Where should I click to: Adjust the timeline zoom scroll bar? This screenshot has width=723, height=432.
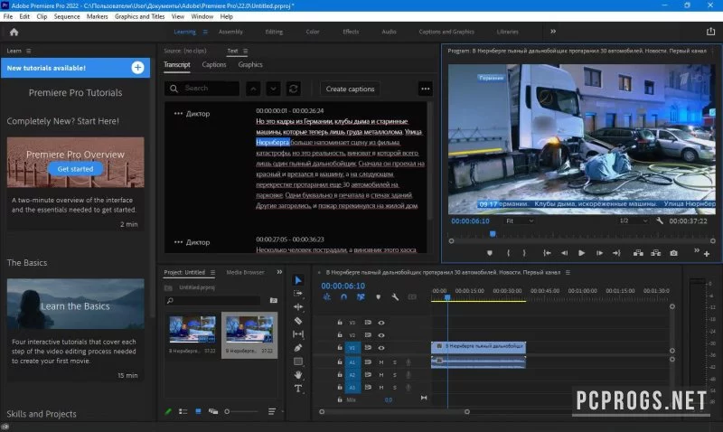(x=394, y=412)
